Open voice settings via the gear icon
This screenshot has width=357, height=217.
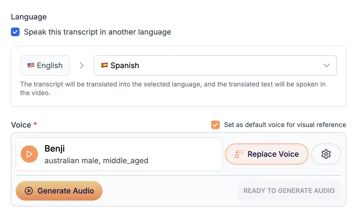tap(326, 154)
